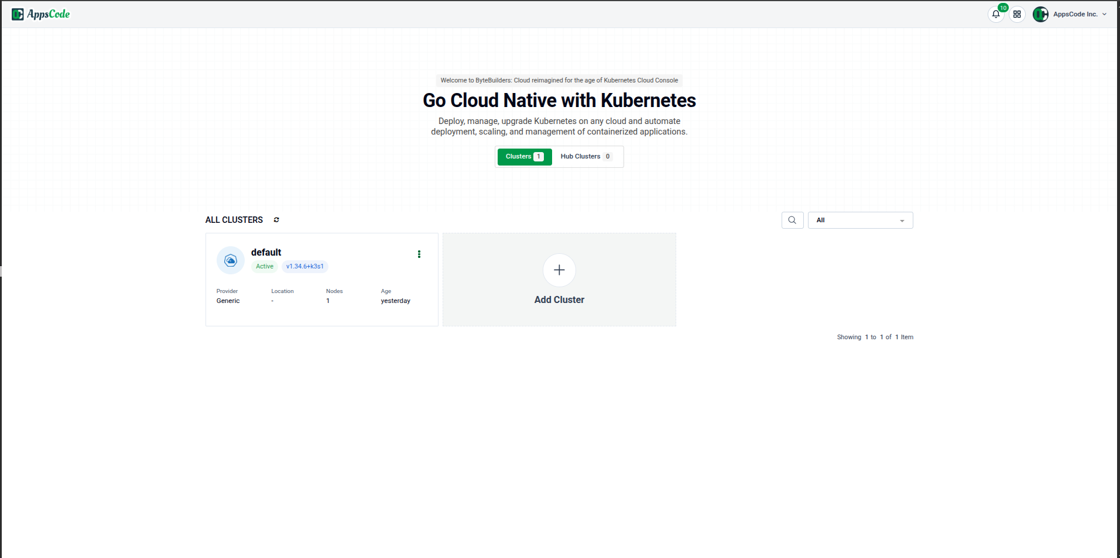The width and height of the screenshot is (1120, 558).
Task: Open the notification bell with 10 alerts
Action: [995, 14]
